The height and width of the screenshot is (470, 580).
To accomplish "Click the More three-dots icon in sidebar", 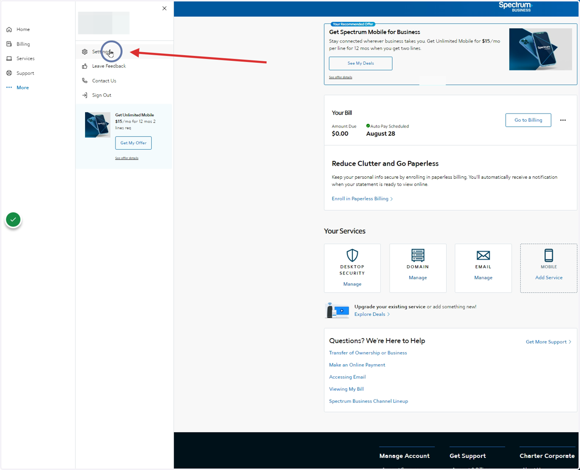I will 9,87.
